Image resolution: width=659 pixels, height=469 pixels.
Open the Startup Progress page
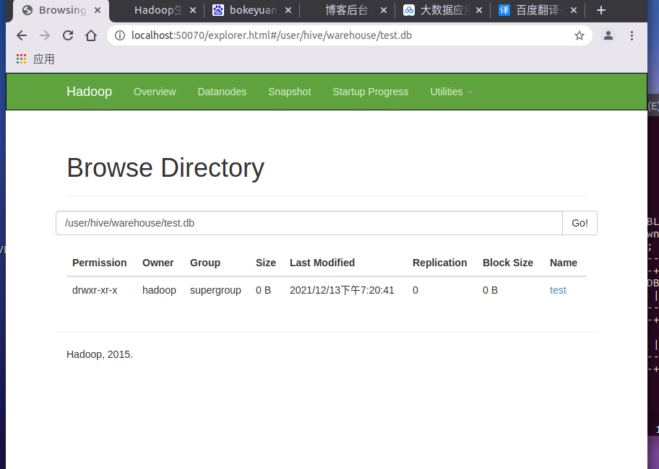pos(370,92)
